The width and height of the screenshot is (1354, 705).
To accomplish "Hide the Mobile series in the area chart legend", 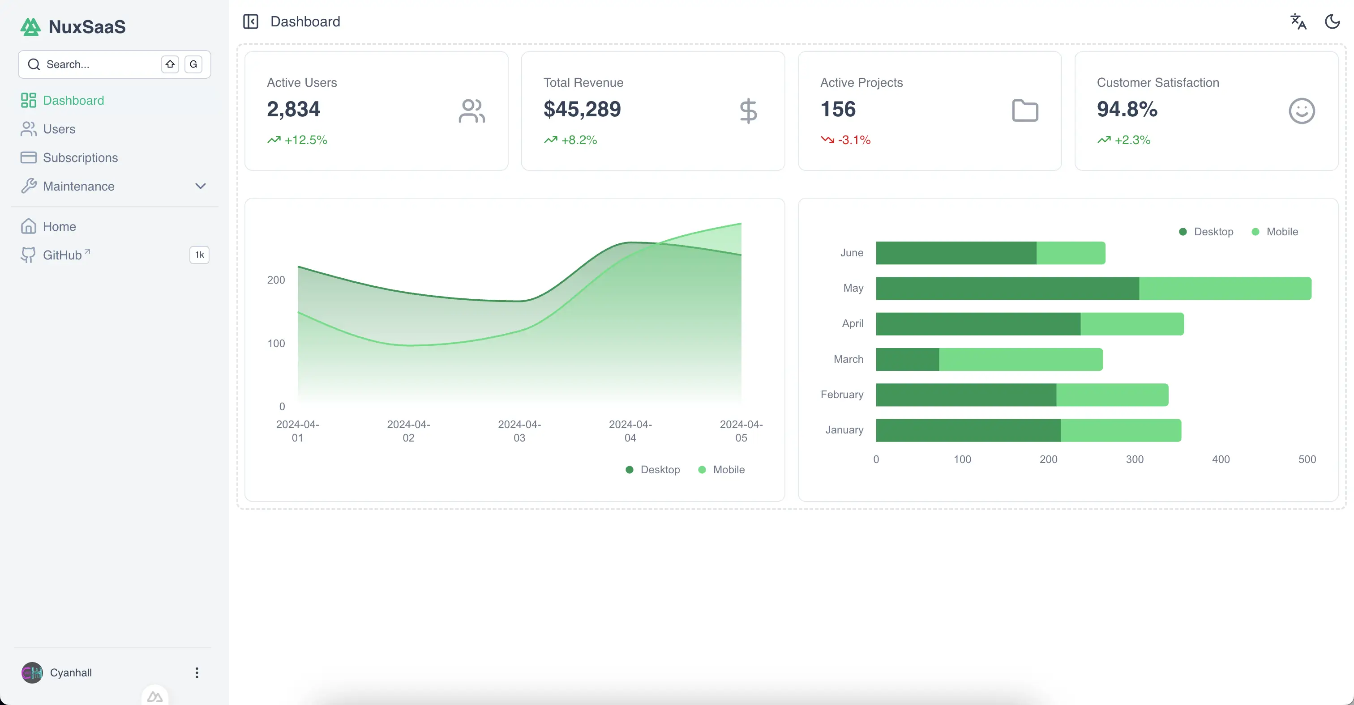I will (x=722, y=469).
